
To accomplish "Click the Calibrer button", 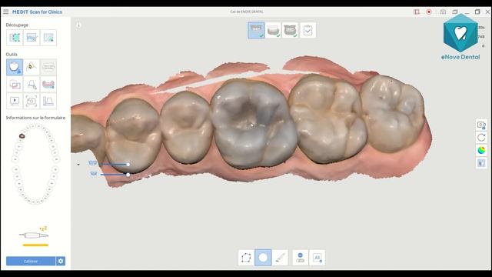I will pyautogui.click(x=31, y=261).
